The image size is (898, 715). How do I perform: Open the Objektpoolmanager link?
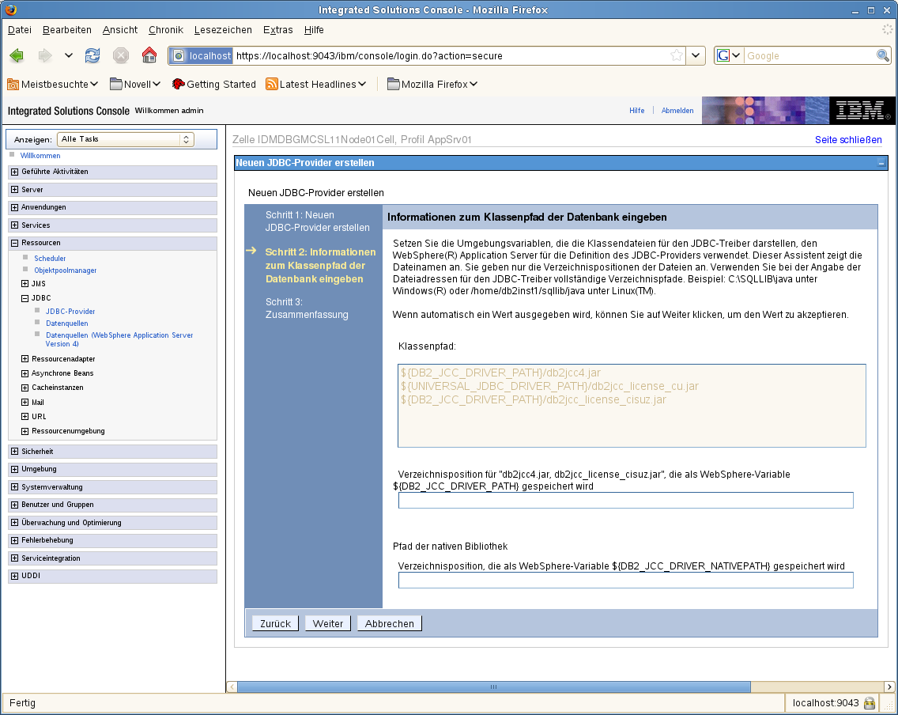(x=66, y=270)
